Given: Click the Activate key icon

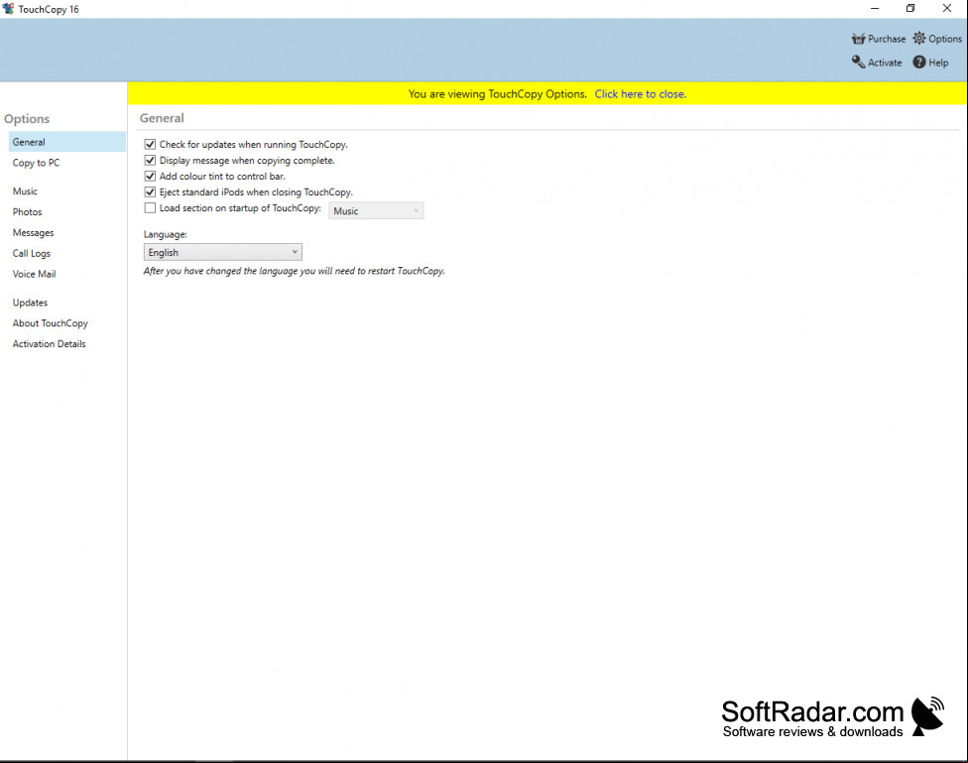Looking at the screenshot, I should pos(858,62).
